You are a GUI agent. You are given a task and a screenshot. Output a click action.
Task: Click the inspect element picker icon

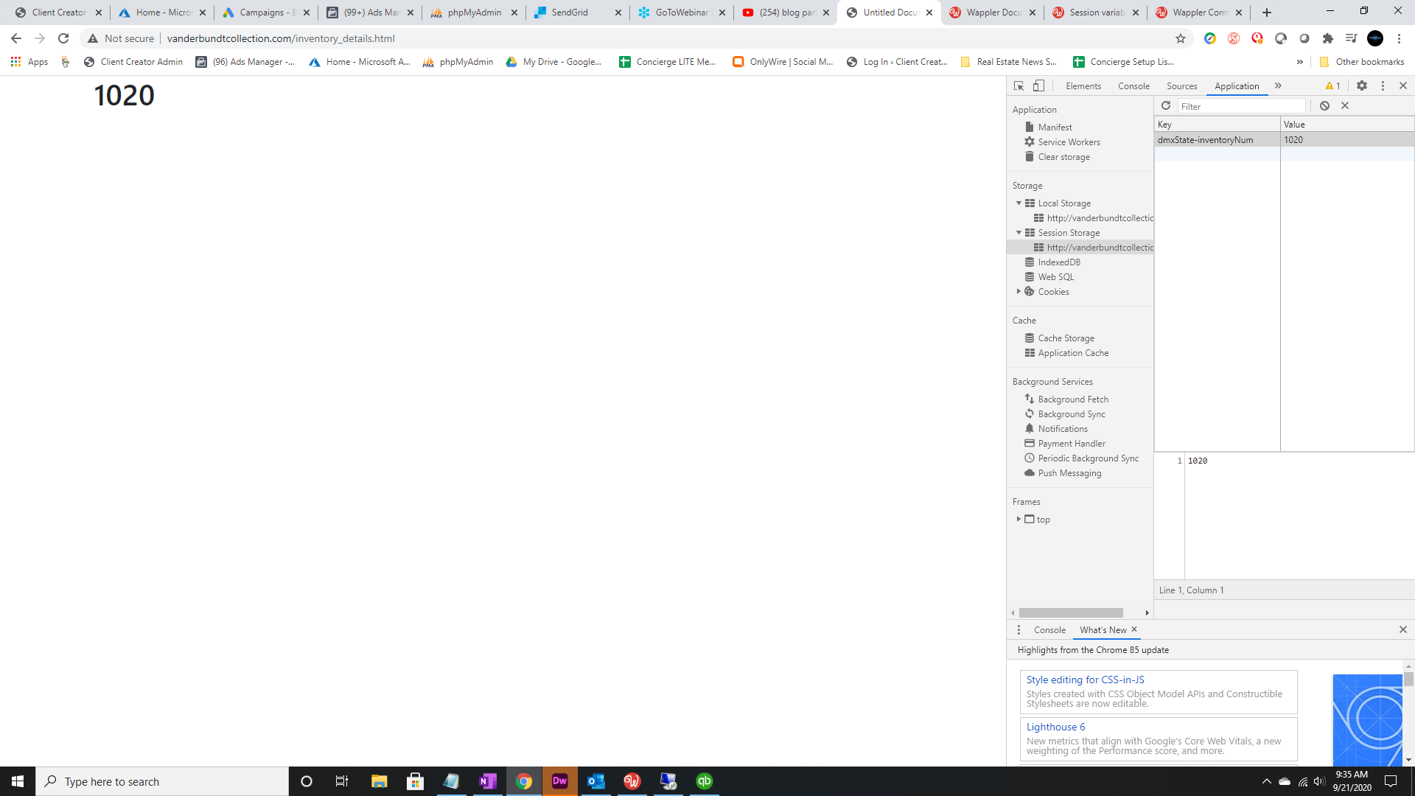(x=1019, y=86)
